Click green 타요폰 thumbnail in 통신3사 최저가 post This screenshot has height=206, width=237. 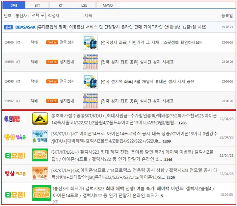[x=42, y=193]
